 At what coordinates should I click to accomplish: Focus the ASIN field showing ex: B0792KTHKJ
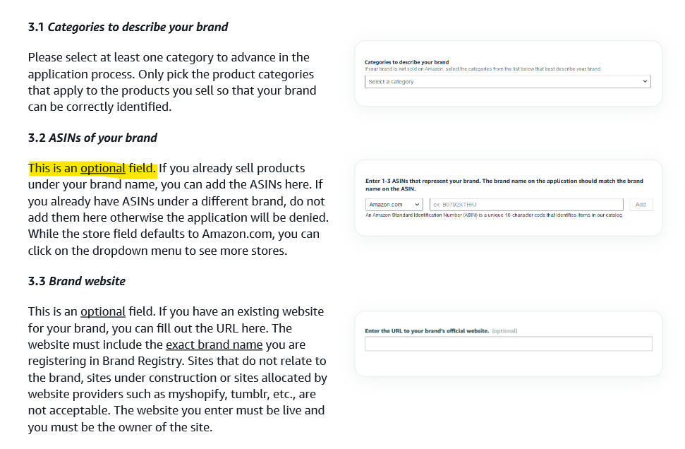[526, 205]
